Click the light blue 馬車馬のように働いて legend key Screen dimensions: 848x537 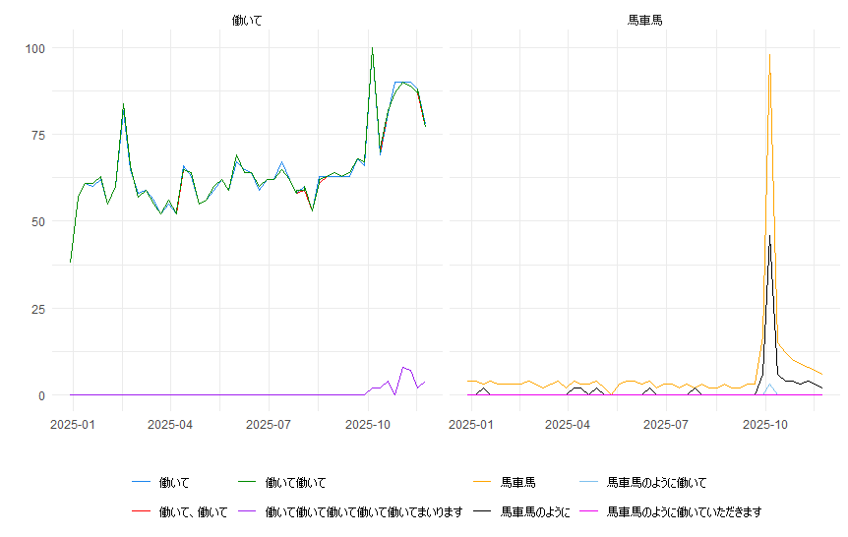click(590, 483)
